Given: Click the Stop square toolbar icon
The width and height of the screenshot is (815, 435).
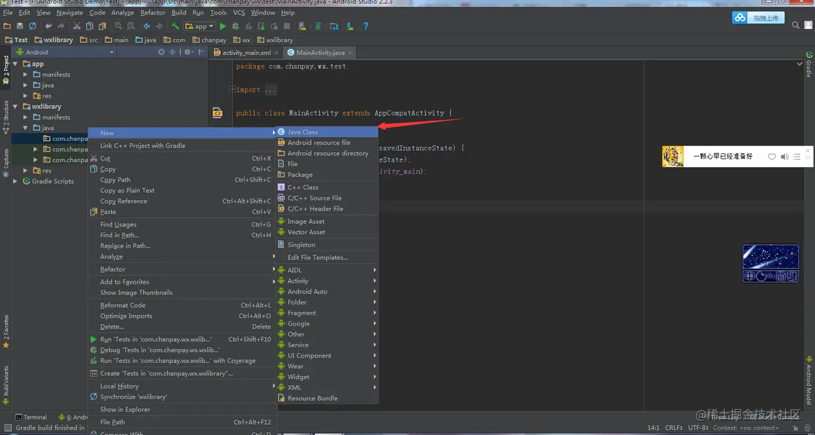Looking at the screenshot, I should 287,26.
